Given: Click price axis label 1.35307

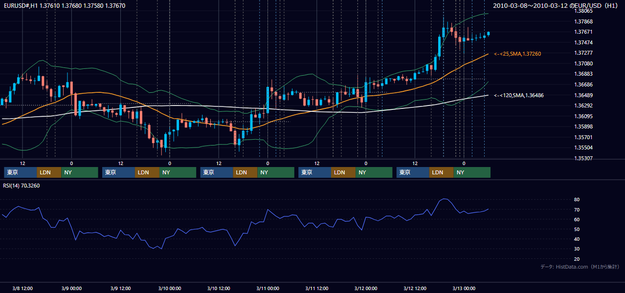Looking at the screenshot, I should (583, 158).
